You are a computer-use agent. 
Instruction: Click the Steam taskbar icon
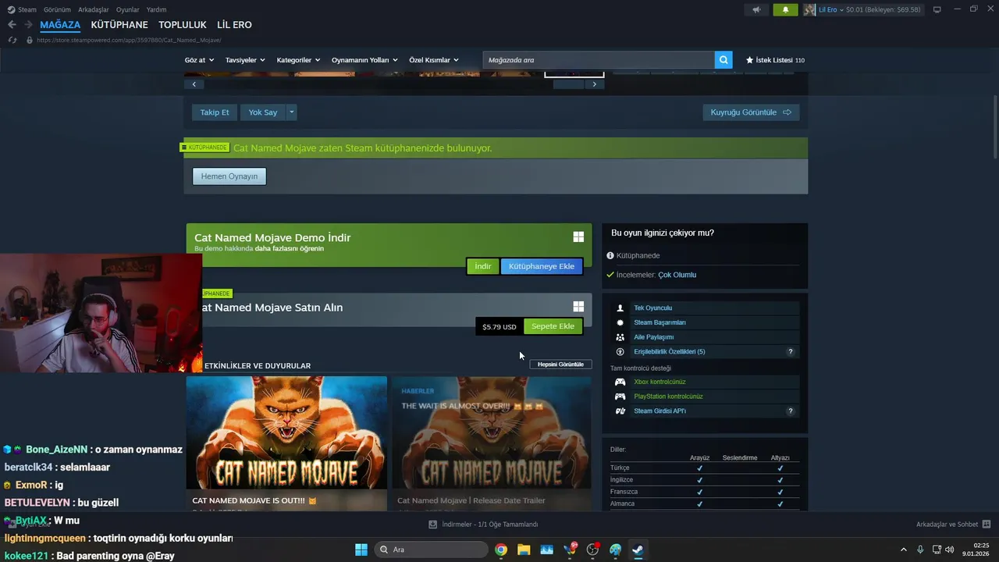coord(638,550)
